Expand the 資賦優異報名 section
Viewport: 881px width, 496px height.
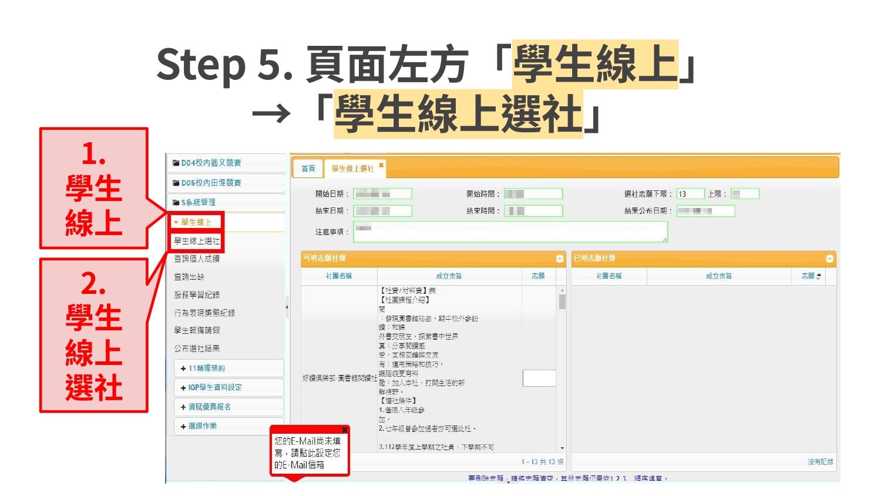[x=209, y=407]
